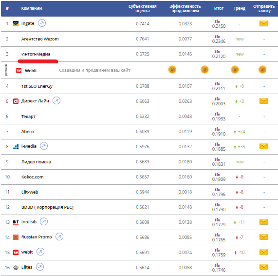Open Intelsib external link arrow
Screen dimensions: 278x276
tap(44, 221)
